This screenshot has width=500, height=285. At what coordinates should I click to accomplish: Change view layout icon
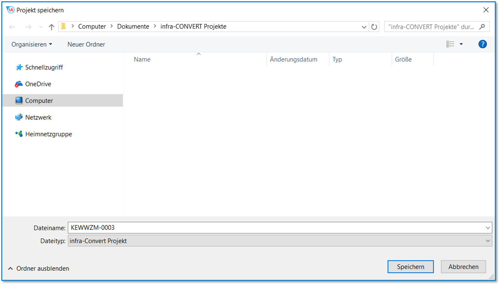point(450,44)
